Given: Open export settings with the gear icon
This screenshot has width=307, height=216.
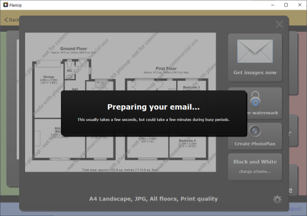Looking at the screenshot, I should pyautogui.click(x=277, y=199).
